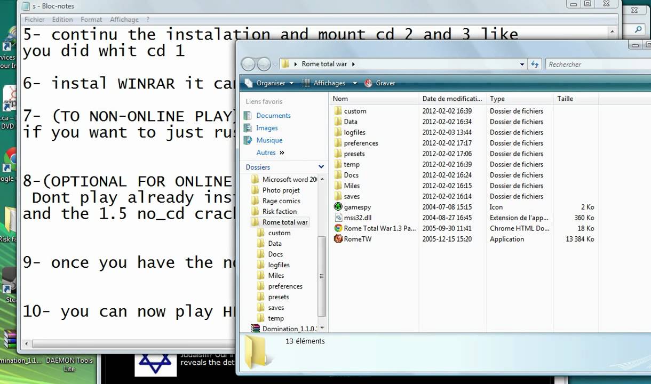Screen dimensions: 651x384
Task: Click folder tree scroll down arrow
Action: [321, 328]
